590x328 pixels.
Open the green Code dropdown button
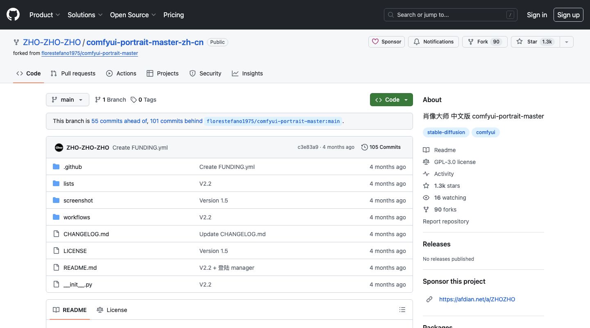[391, 100]
